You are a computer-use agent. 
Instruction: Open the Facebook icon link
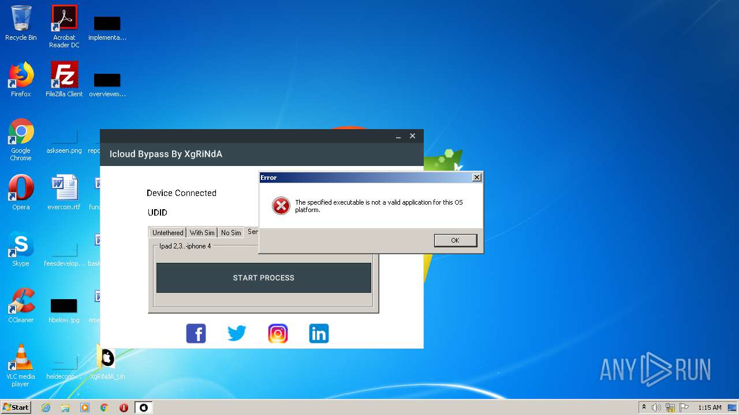coord(196,333)
